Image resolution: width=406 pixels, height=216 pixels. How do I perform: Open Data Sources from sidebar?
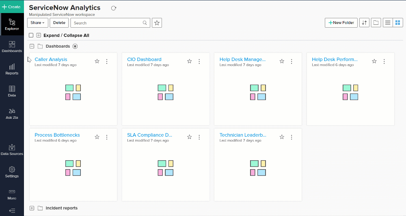(x=12, y=150)
